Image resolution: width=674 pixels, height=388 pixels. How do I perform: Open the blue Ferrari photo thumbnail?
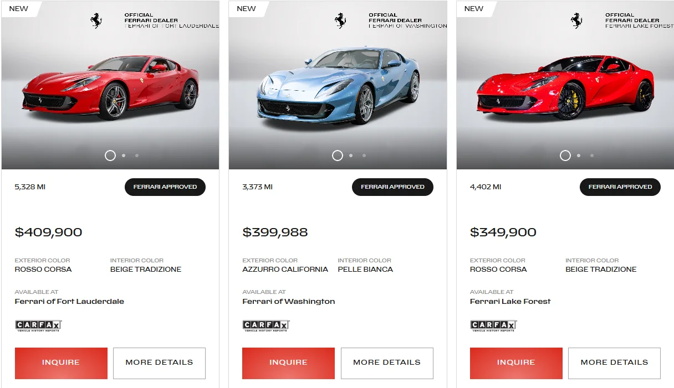pyautogui.click(x=338, y=86)
